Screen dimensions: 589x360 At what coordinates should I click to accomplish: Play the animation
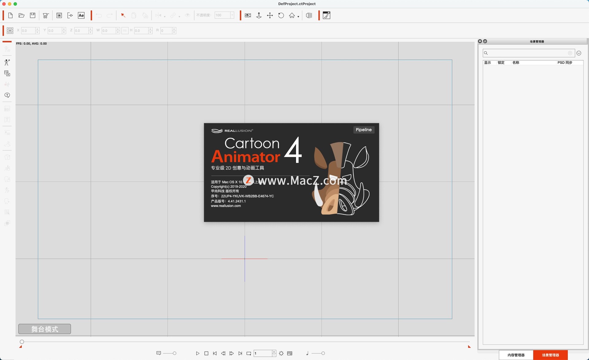pos(198,353)
